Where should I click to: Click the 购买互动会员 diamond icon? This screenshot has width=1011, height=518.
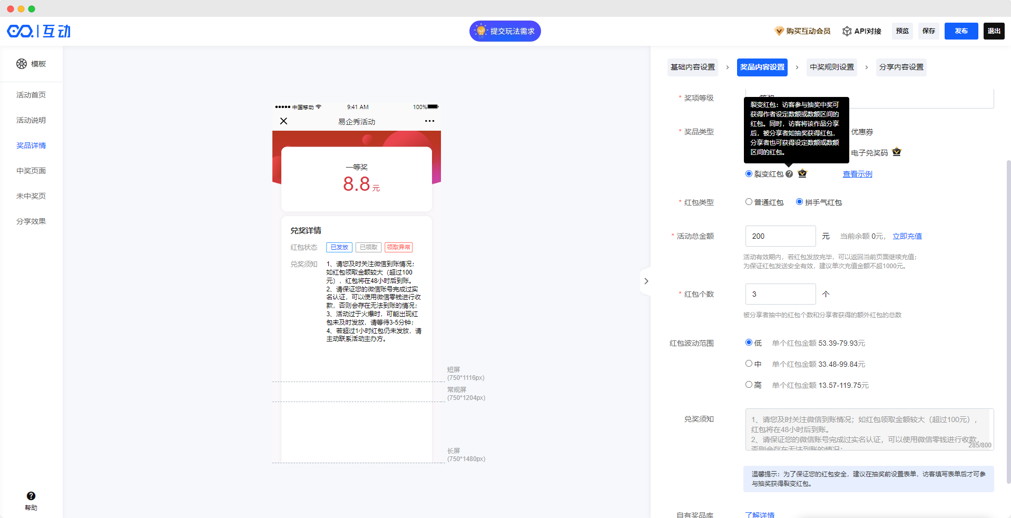[x=779, y=31]
